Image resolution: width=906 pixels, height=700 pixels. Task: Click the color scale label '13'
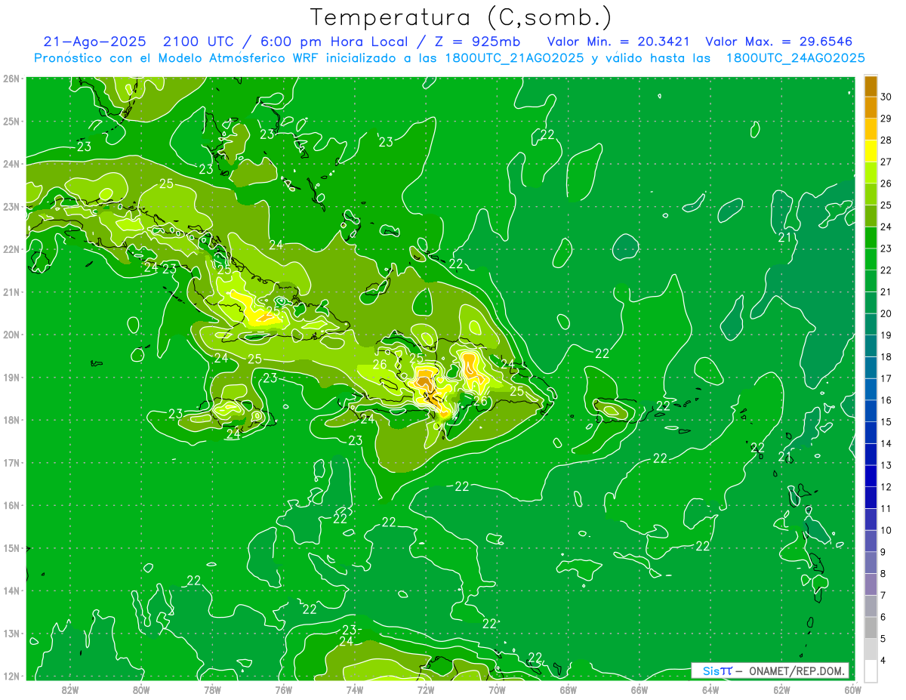[x=886, y=465]
